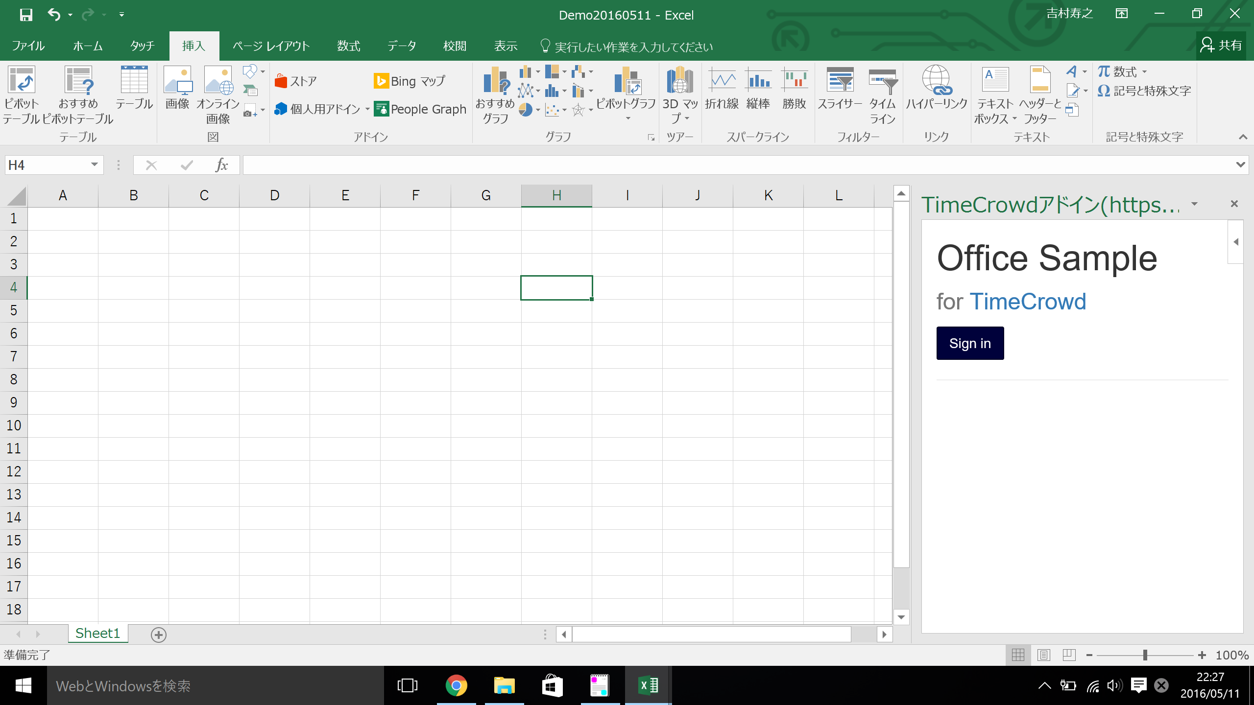The image size is (1254, 705).
Task: Open Chrome from taskbar
Action: (456, 685)
